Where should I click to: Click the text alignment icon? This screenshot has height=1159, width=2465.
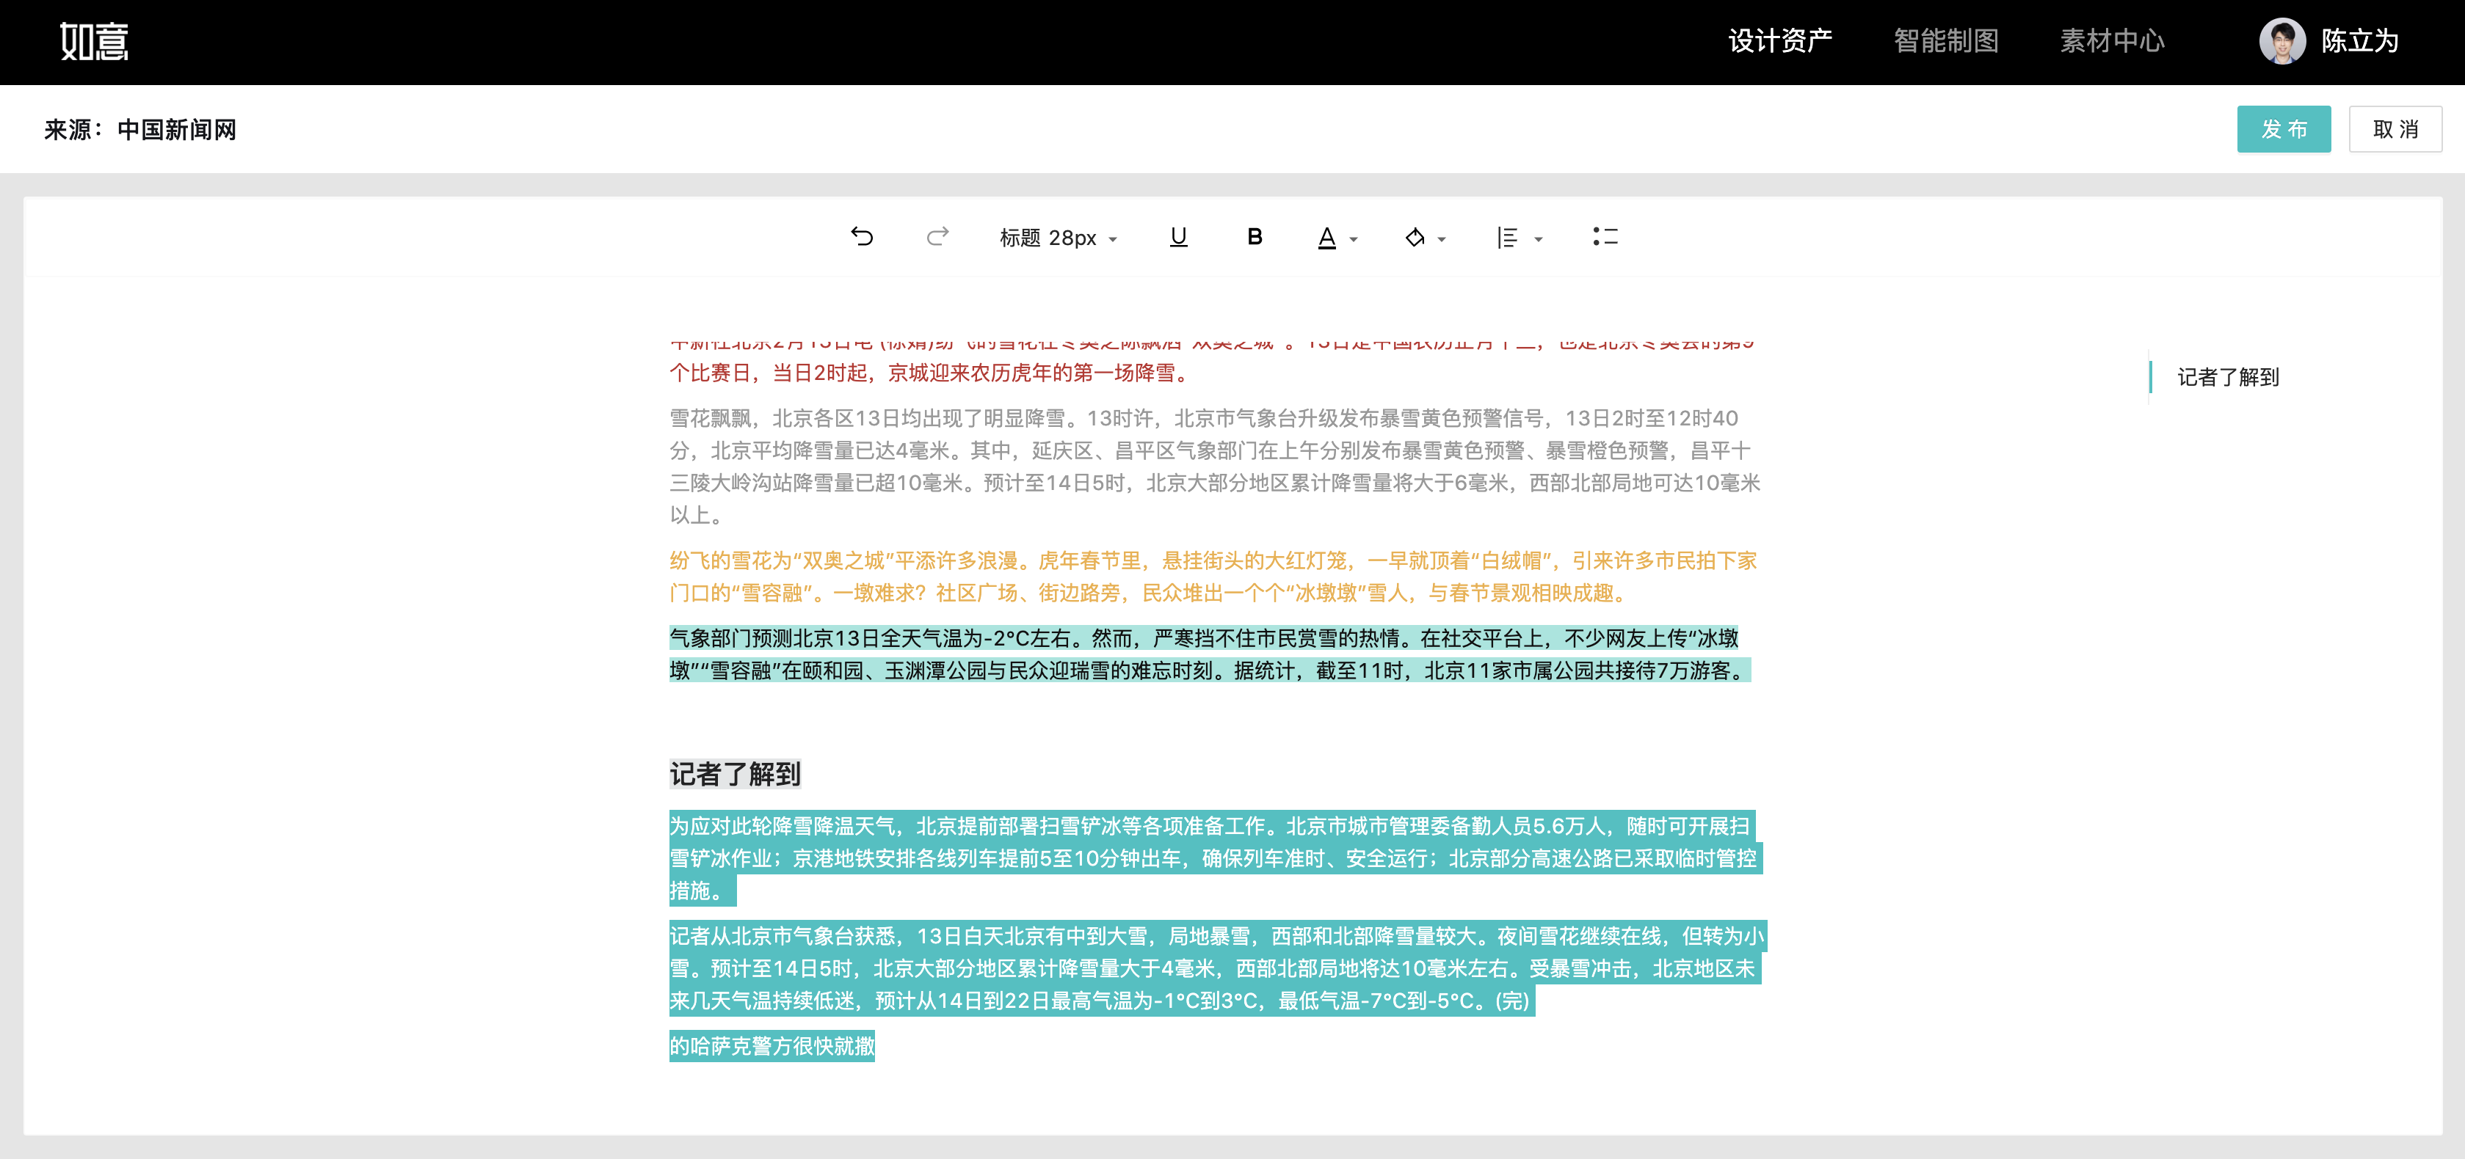coord(1507,237)
